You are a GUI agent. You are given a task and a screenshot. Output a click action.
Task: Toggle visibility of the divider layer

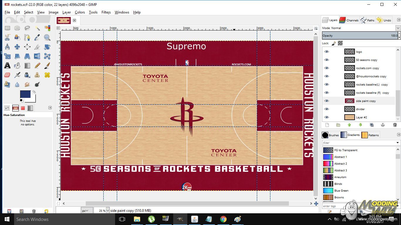pos(326,109)
